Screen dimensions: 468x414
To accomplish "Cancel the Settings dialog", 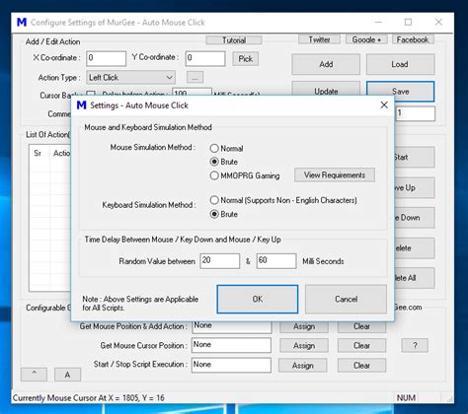I will click(346, 299).
